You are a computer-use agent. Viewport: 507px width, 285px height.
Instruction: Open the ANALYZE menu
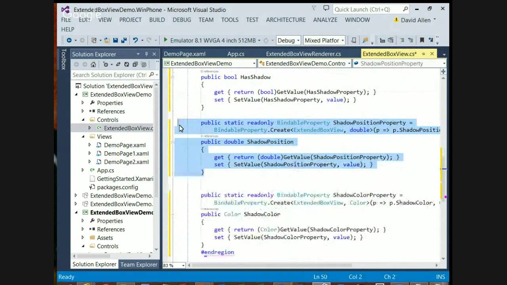[325, 20]
